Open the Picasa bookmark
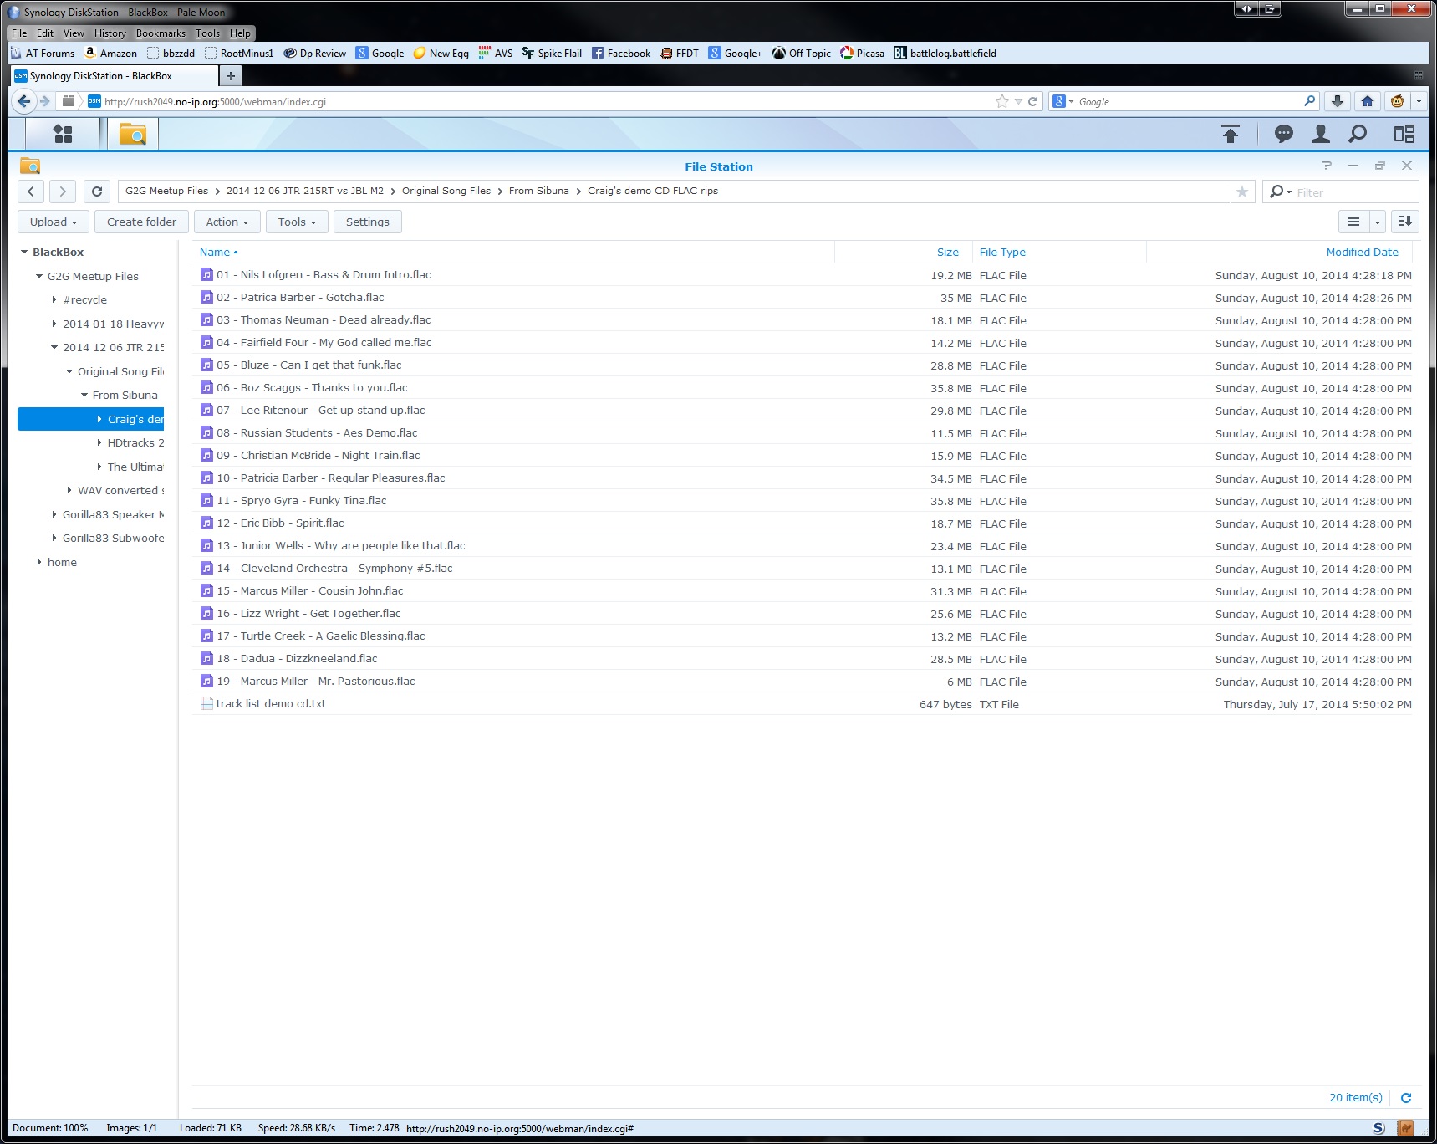 point(863,53)
